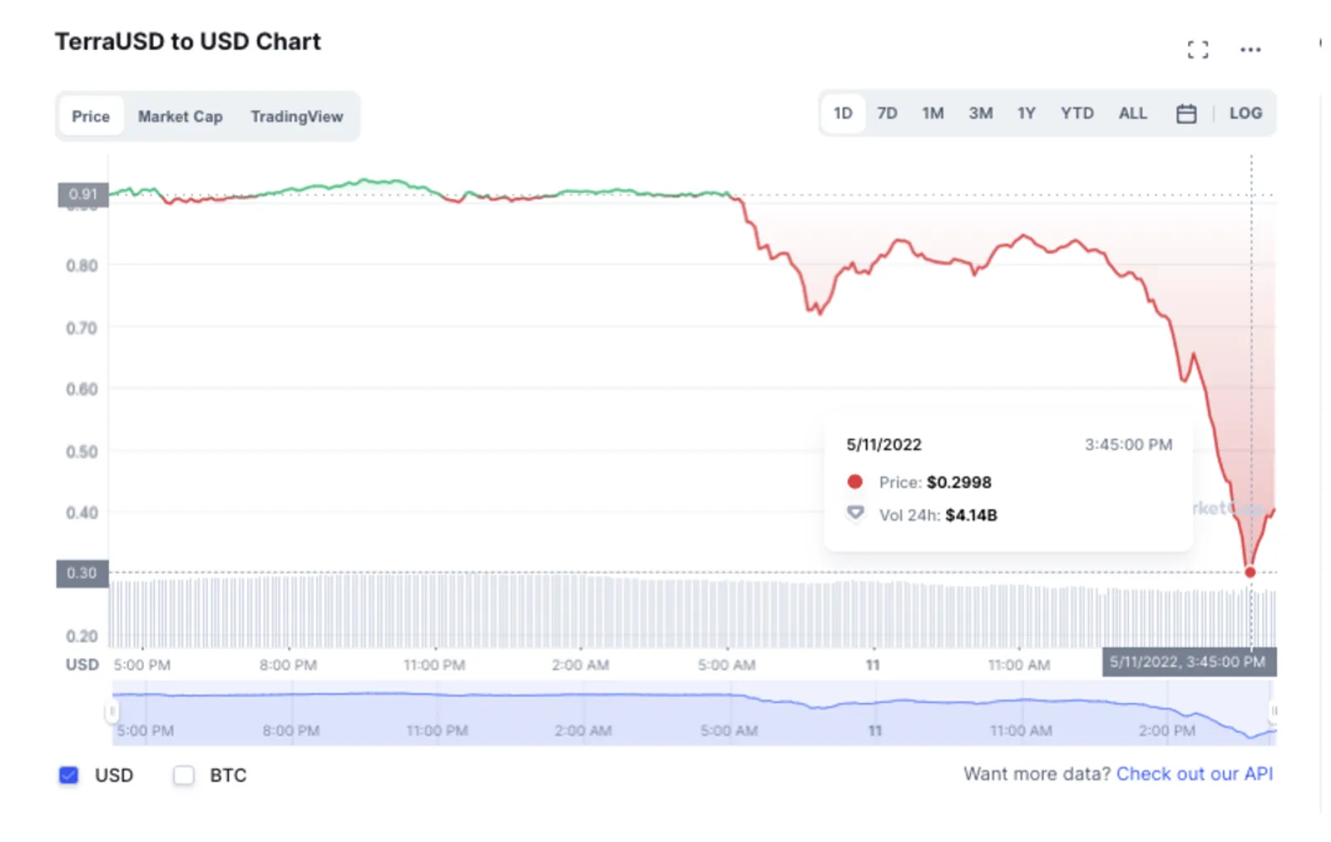Viewport: 1331px width, 842px height.
Task: Grab the left range selector handle
Action: (111, 711)
